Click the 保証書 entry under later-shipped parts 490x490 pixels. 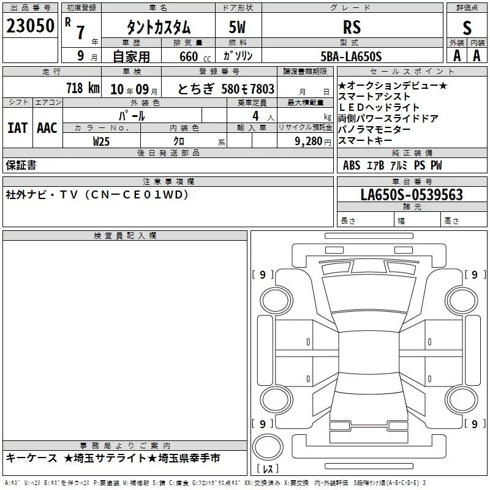coord(21,165)
